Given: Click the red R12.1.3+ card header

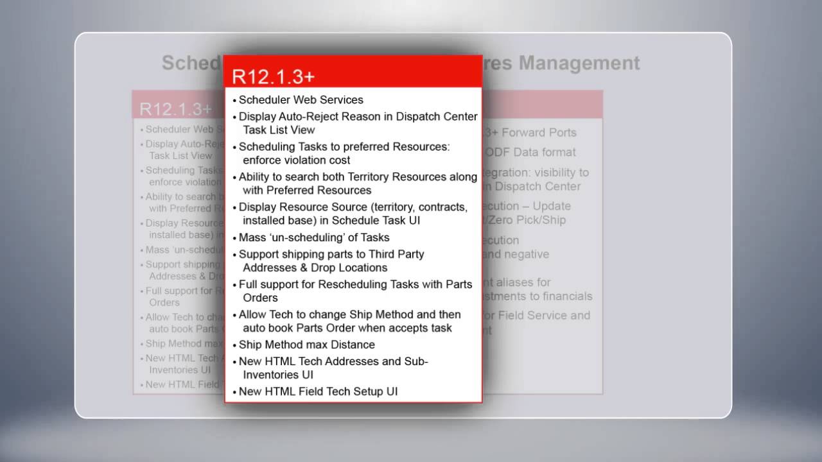Looking at the screenshot, I should (x=353, y=73).
